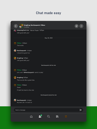Click the @NewSasquatch mention in PitBear's message
The height and width of the screenshot is (129, 97).
[29, 72]
